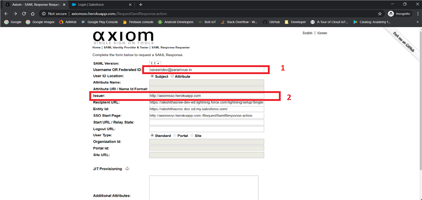
Task: Click the Issuer input field
Action: 206,96
